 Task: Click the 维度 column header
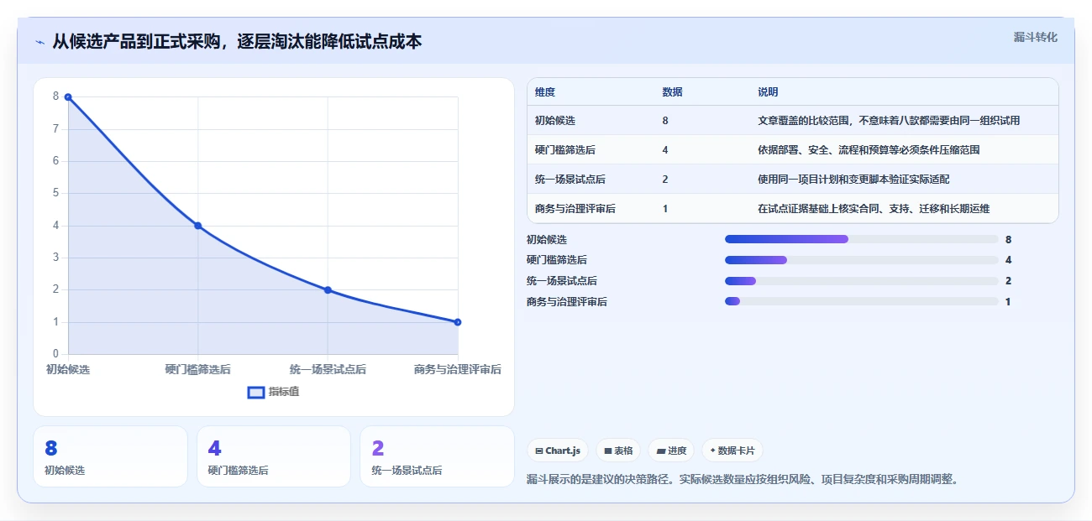pyautogui.click(x=545, y=91)
